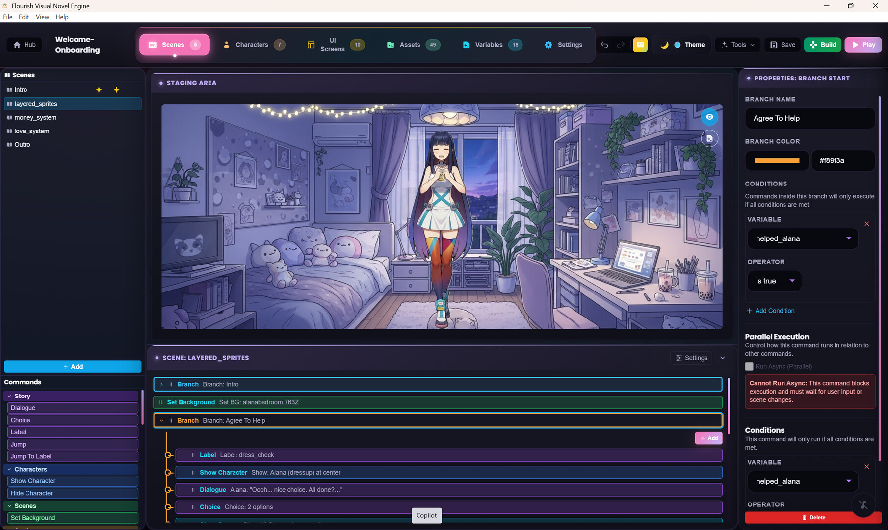Click the undo arrow icon
Viewport: 888px width, 530px height.
pyautogui.click(x=604, y=45)
